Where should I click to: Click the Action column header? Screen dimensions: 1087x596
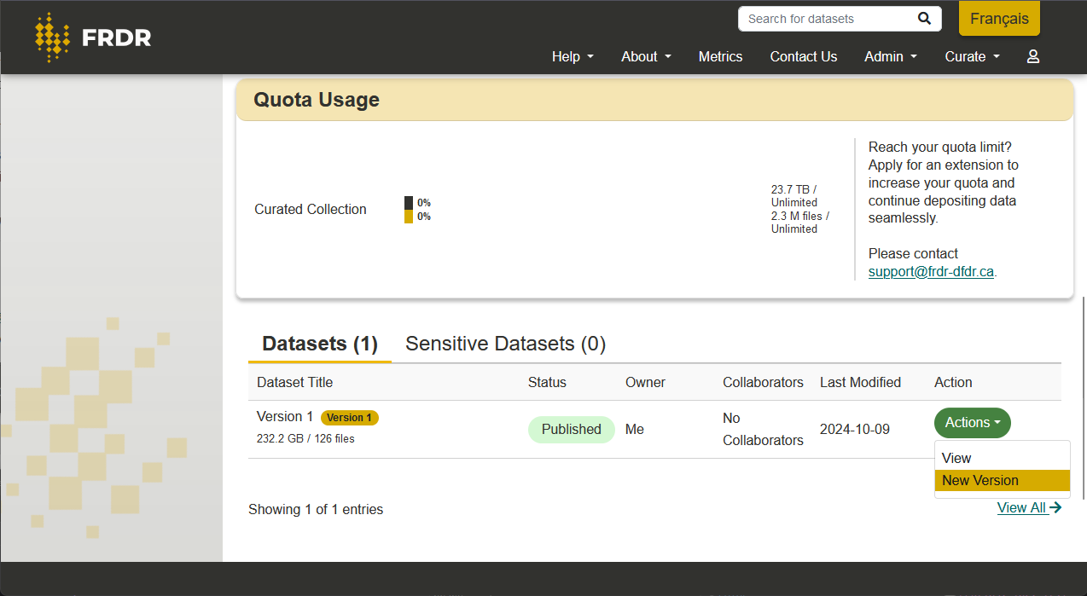point(953,382)
